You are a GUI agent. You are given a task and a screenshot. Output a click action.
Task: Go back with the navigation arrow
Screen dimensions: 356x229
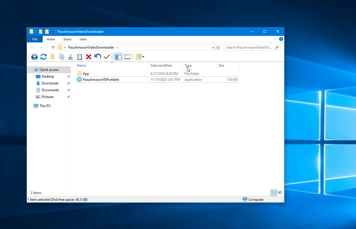[32, 47]
